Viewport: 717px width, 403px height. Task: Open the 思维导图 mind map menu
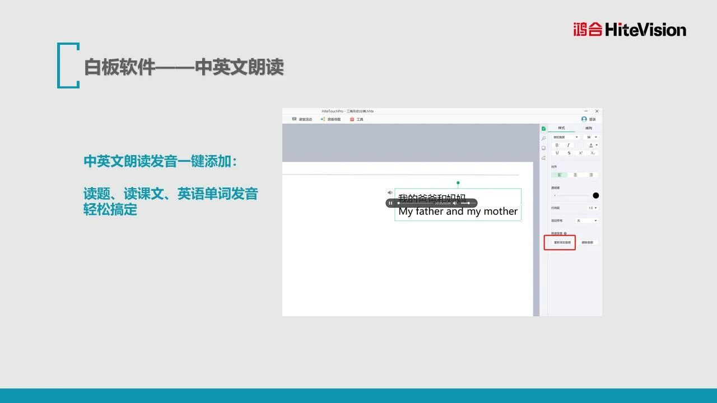(x=330, y=119)
